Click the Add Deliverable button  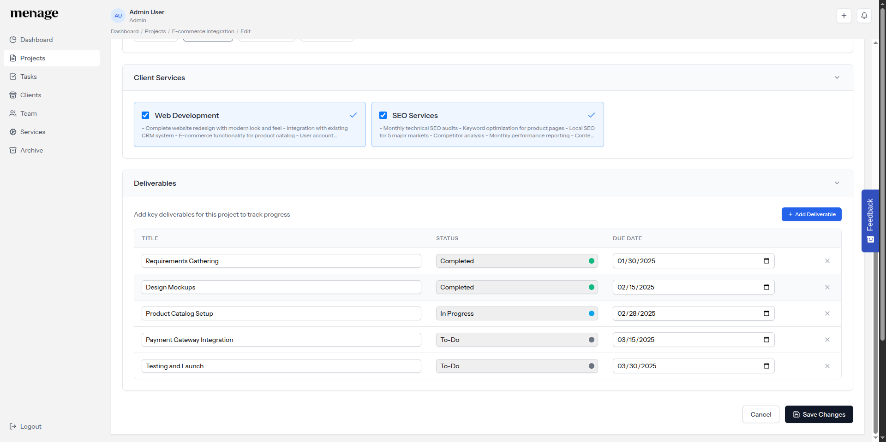[811, 214]
